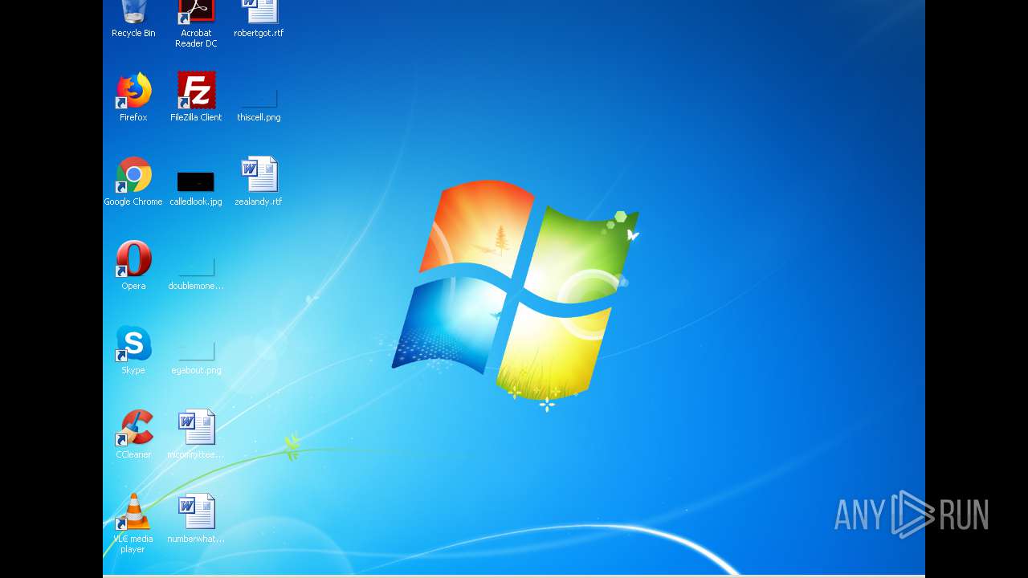Select the calledlook.jpg image file
The image size is (1028, 578).
tap(196, 182)
